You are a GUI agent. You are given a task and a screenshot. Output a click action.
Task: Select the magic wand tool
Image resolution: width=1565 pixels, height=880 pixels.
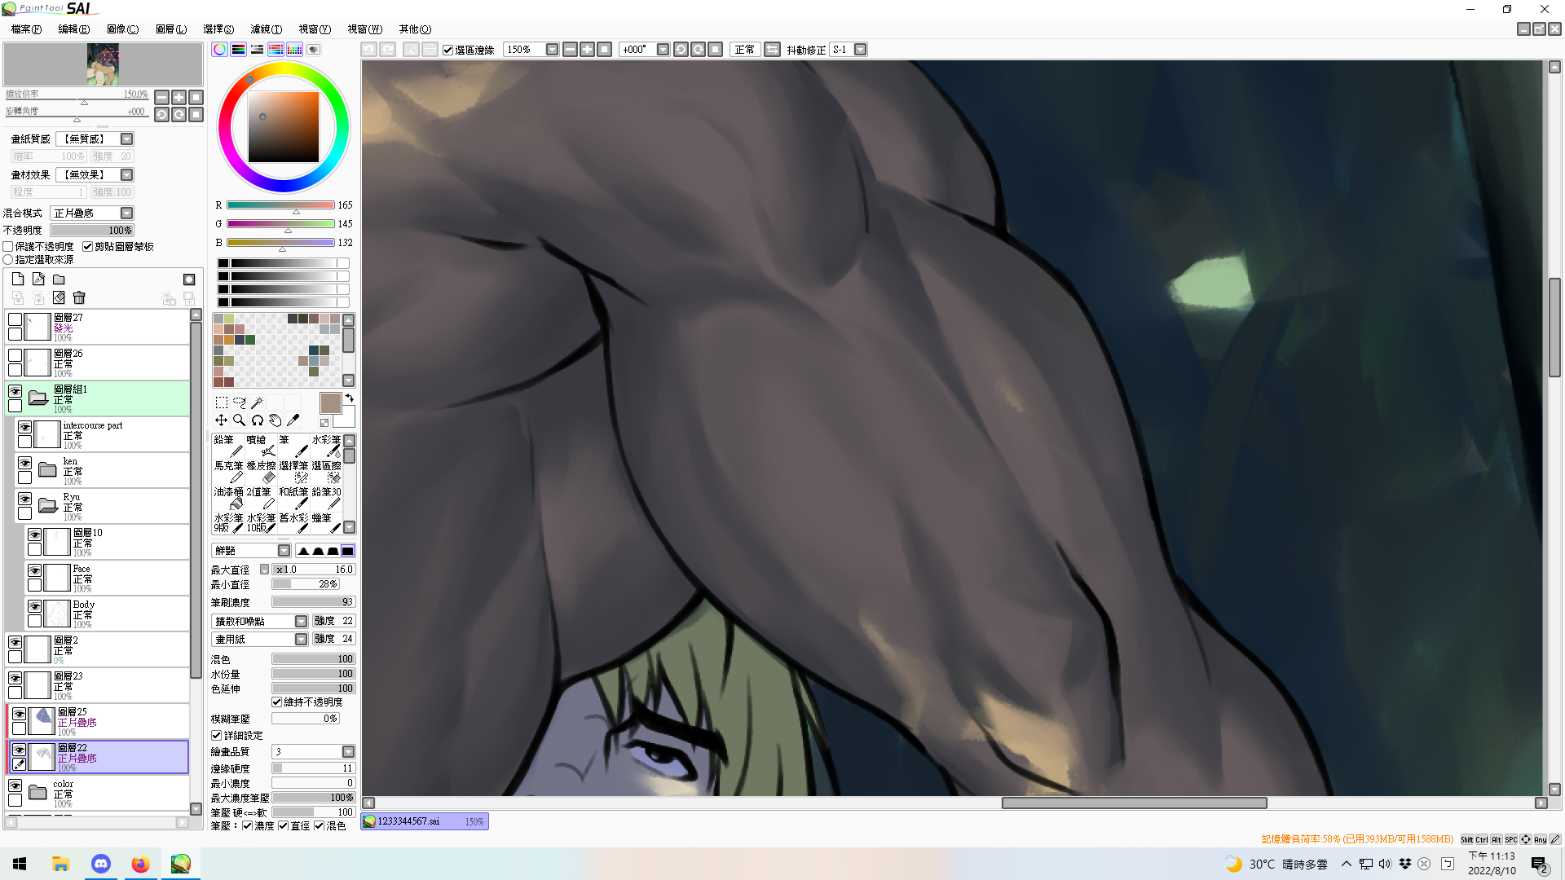click(257, 403)
